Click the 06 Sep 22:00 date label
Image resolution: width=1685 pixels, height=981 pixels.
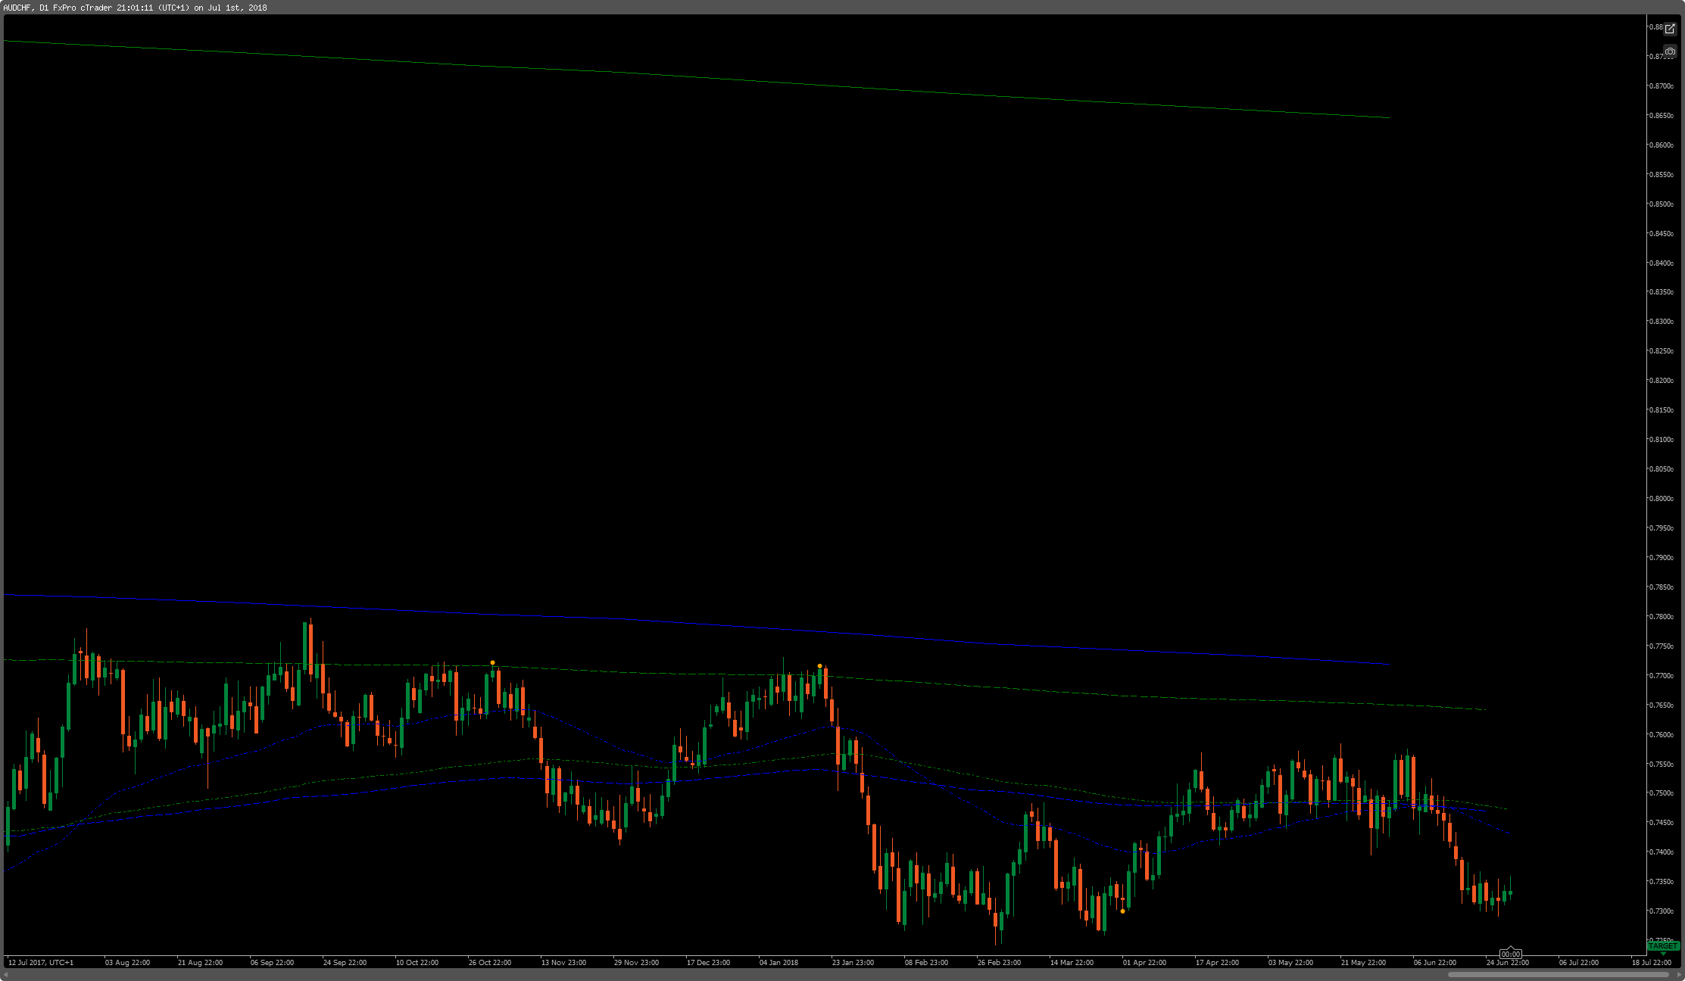tap(272, 963)
